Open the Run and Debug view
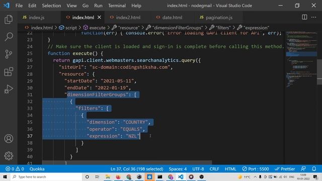 pyautogui.click(x=9, y=89)
